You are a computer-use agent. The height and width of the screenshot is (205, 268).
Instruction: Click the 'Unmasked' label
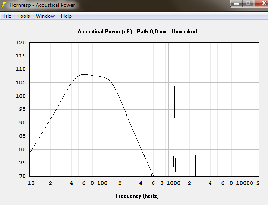click(x=184, y=32)
